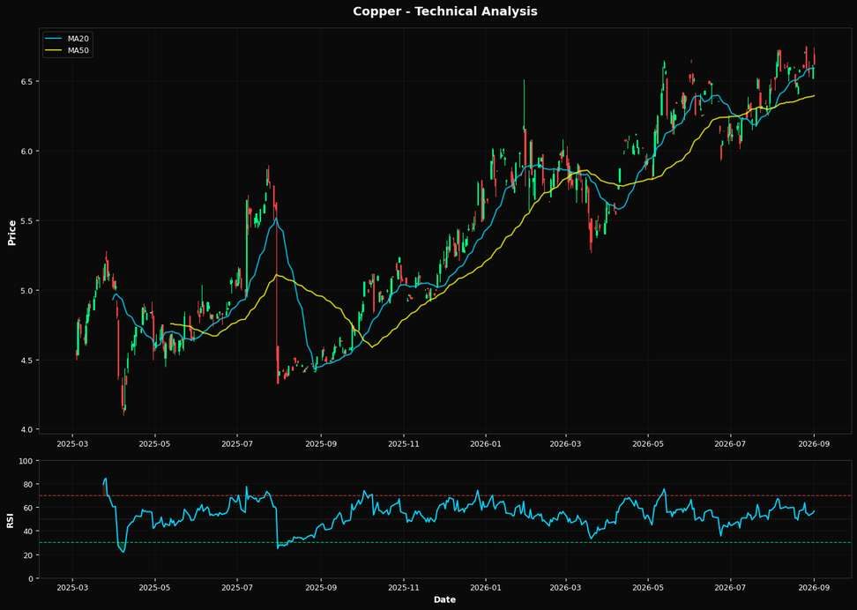Click the 2026-09 date label under price chart
The width and height of the screenshot is (857, 610).
[814, 443]
